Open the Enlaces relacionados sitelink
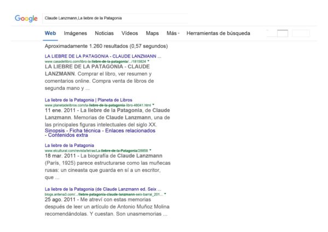Viewport: 328px width, 232px height. point(132,130)
